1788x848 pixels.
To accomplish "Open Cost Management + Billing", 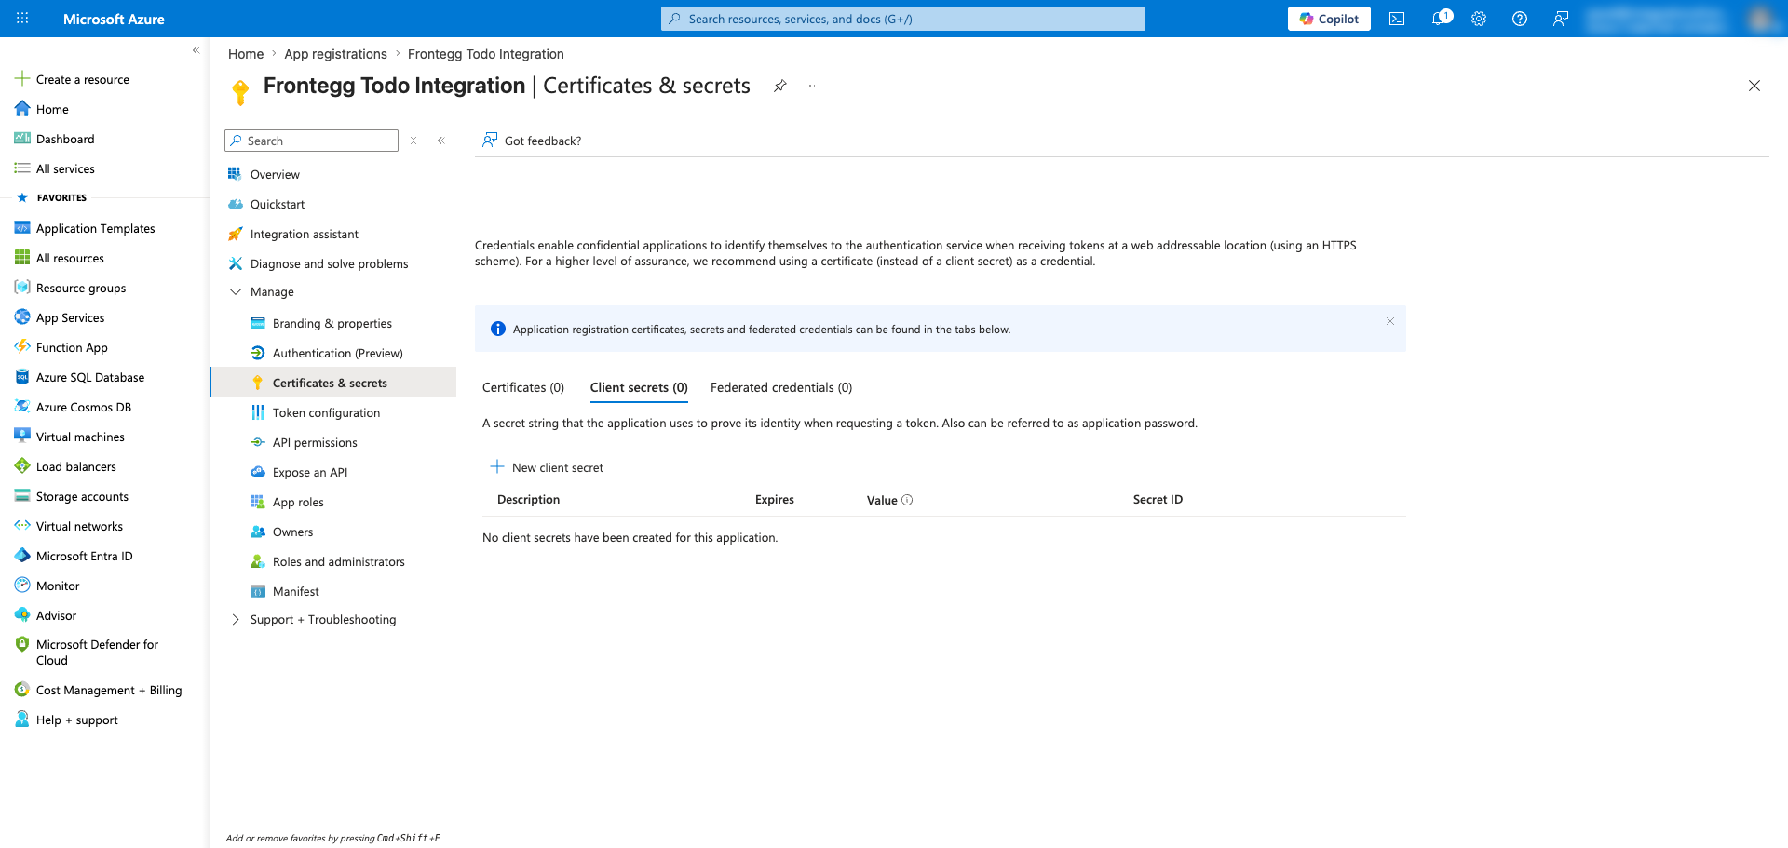I will pos(99,690).
